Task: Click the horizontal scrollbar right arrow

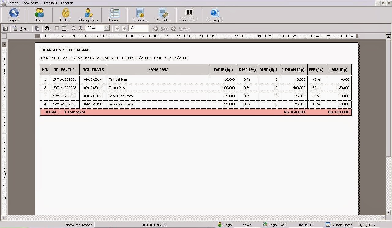Action: click(383, 218)
